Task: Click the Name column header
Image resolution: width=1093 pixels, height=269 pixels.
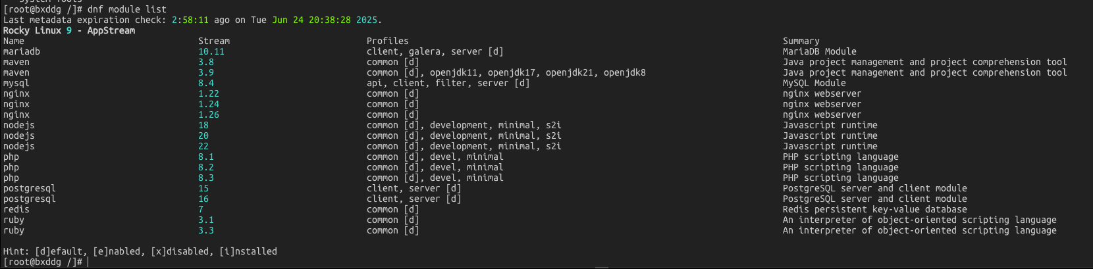Action: [14, 41]
